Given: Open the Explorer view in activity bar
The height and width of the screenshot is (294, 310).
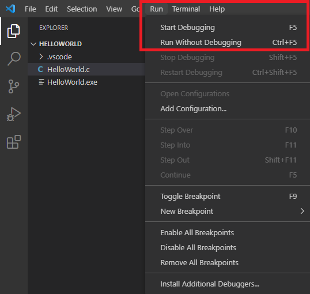Looking at the screenshot, I should 13,31.
